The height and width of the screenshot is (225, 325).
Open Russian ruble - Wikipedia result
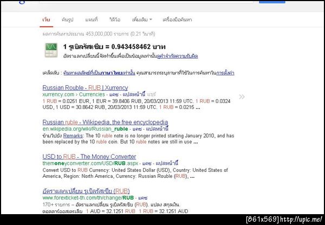tap(105, 123)
